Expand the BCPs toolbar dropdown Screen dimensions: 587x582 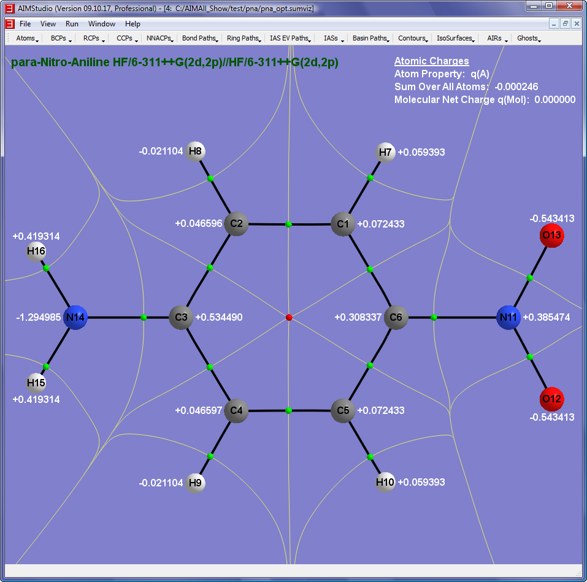[x=61, y=38]
